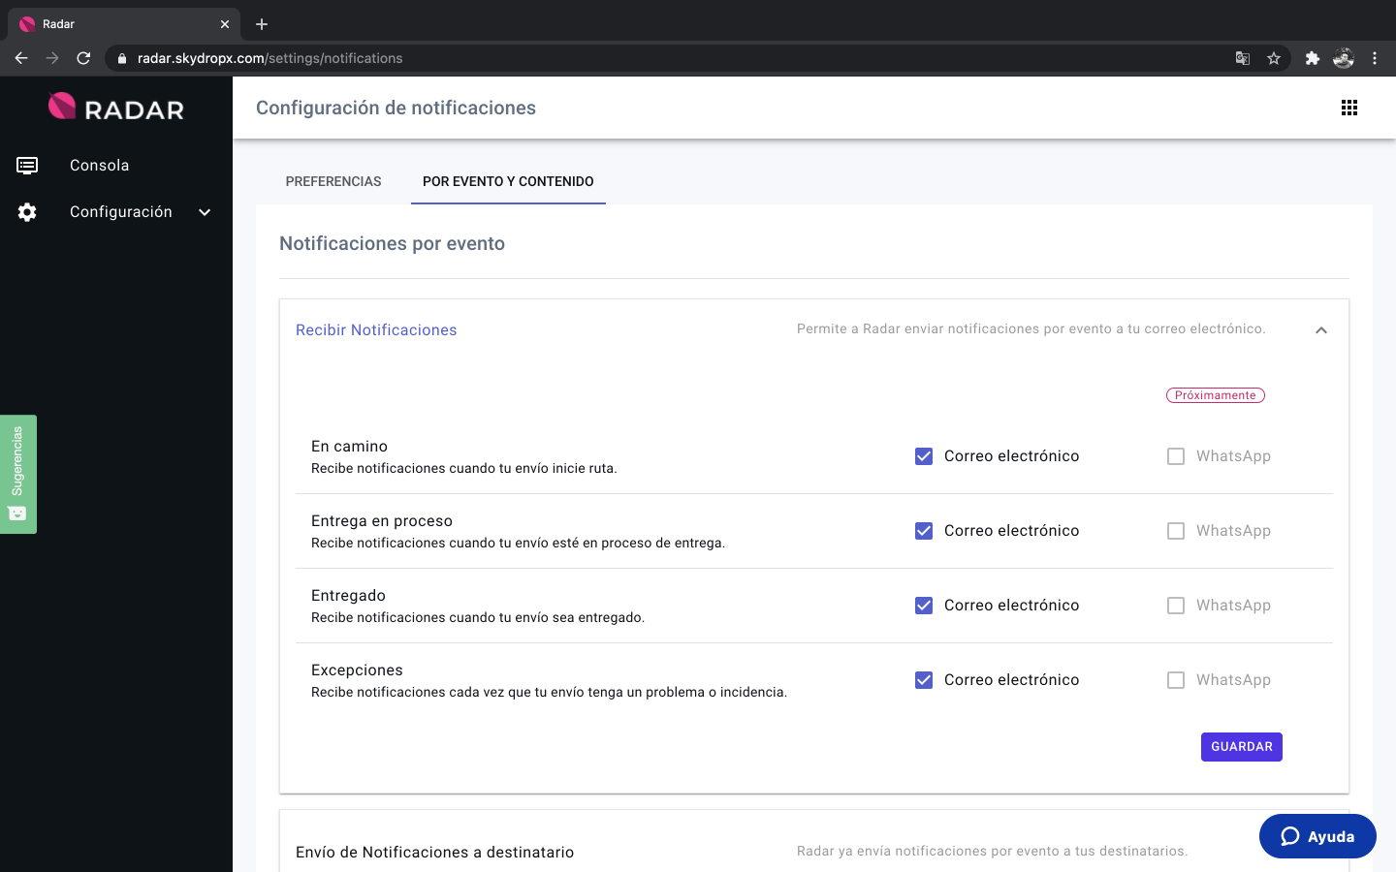The height and width of the screenshot is (872, 1396).
Task: Click the Radar logo in the sidebar
Action: [115, 108]
